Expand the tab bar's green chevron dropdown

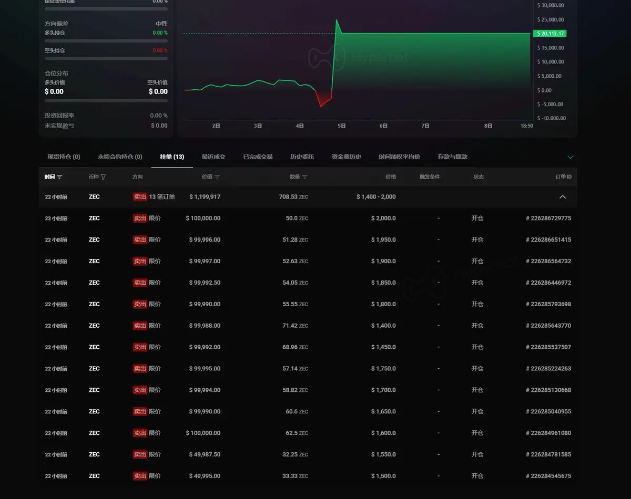[x=571, y=157]
